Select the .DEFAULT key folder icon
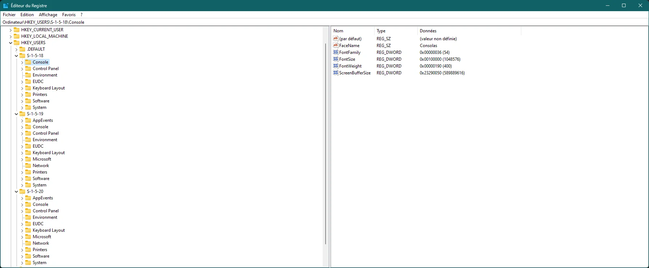The height and width of the screenshot is (268, 649). [x=22, y=49]
